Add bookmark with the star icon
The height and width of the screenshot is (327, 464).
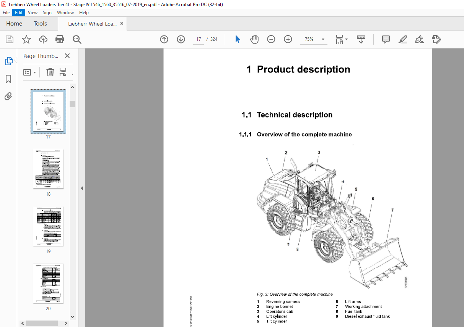pos(26,39)
